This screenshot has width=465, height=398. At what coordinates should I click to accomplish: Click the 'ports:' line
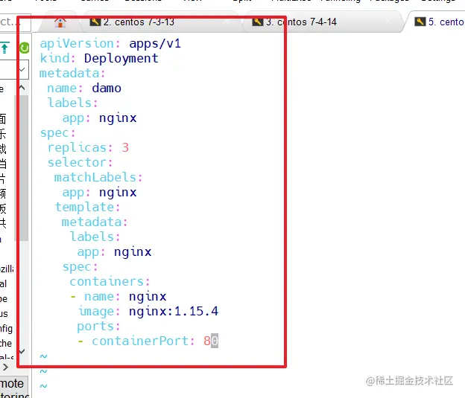(98, 327)
